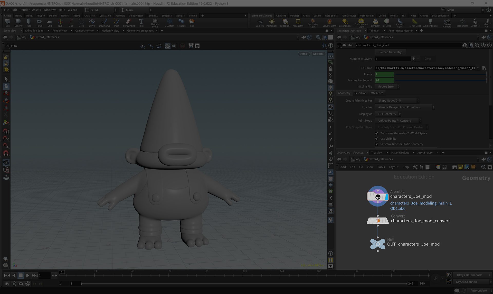493x294 pixels.
Task: Open the Display As dropdown
Action: [388, 114]
